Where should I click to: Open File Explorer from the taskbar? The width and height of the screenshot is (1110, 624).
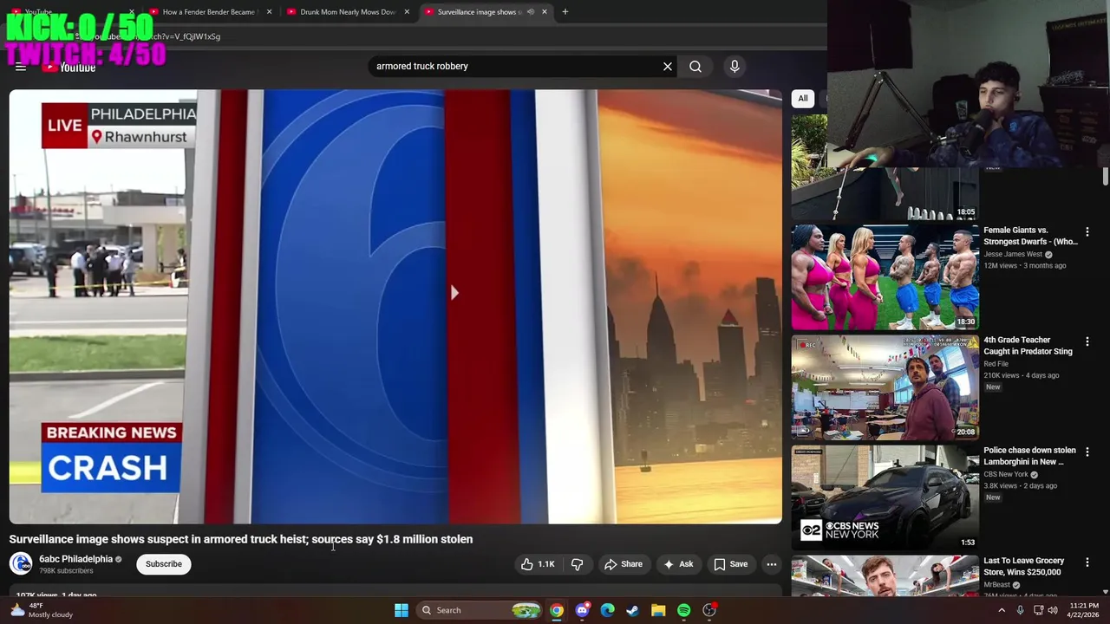(x=658, y=610)
